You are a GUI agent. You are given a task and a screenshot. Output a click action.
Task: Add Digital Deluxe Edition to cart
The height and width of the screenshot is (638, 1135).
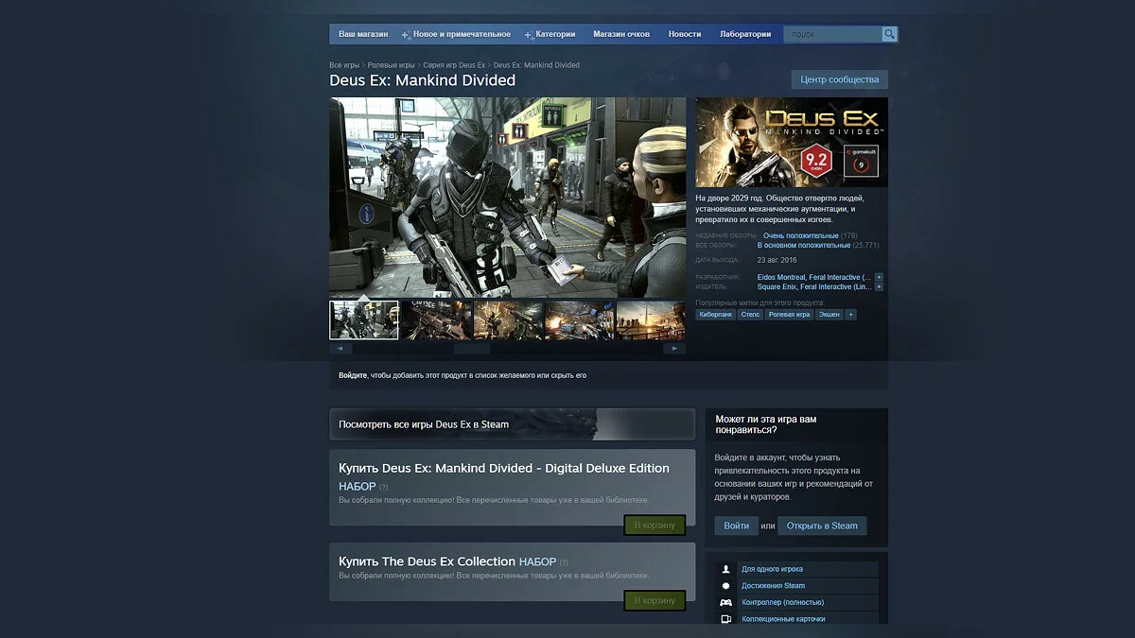(655, 525)
